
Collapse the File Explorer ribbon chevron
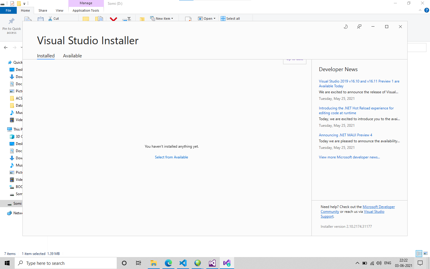(420, 10)
